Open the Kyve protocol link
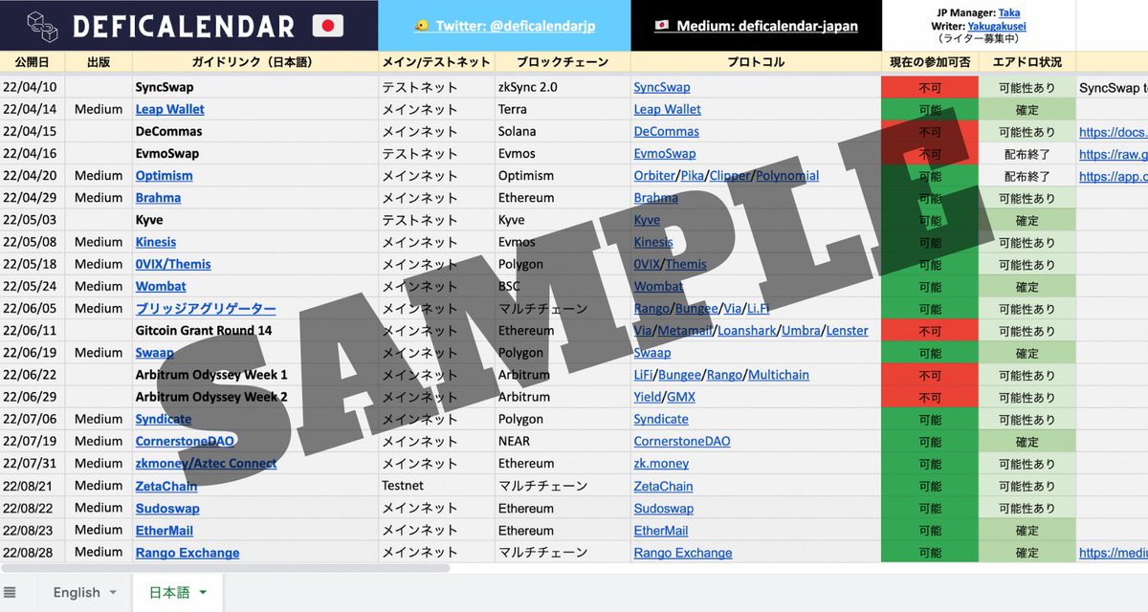This screenshot has height=612, width=1148. click(x=647, y=220)
